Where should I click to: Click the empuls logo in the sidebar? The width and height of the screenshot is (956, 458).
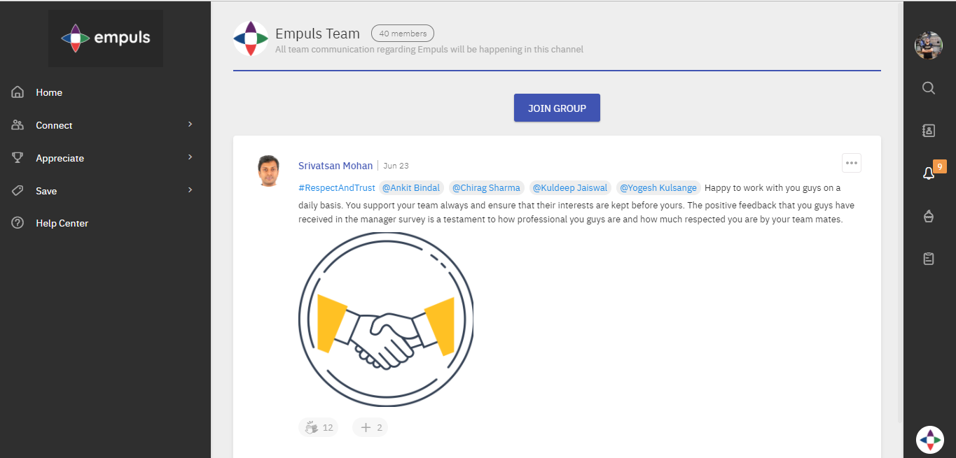coord(106,38)
